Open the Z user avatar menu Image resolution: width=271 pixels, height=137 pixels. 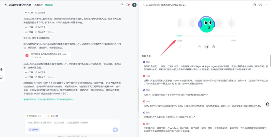click(134, 5)
